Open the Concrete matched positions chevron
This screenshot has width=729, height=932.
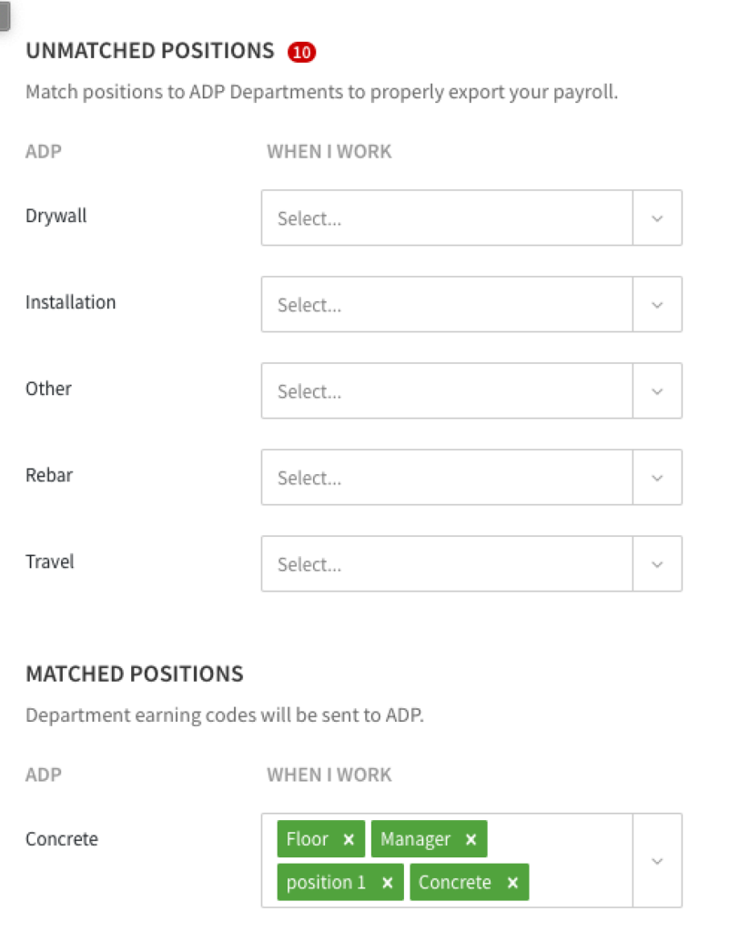pos(657,861)
